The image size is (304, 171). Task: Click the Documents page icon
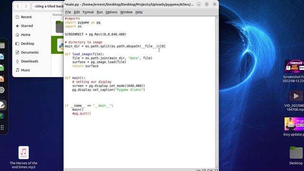tap(17, 52)
